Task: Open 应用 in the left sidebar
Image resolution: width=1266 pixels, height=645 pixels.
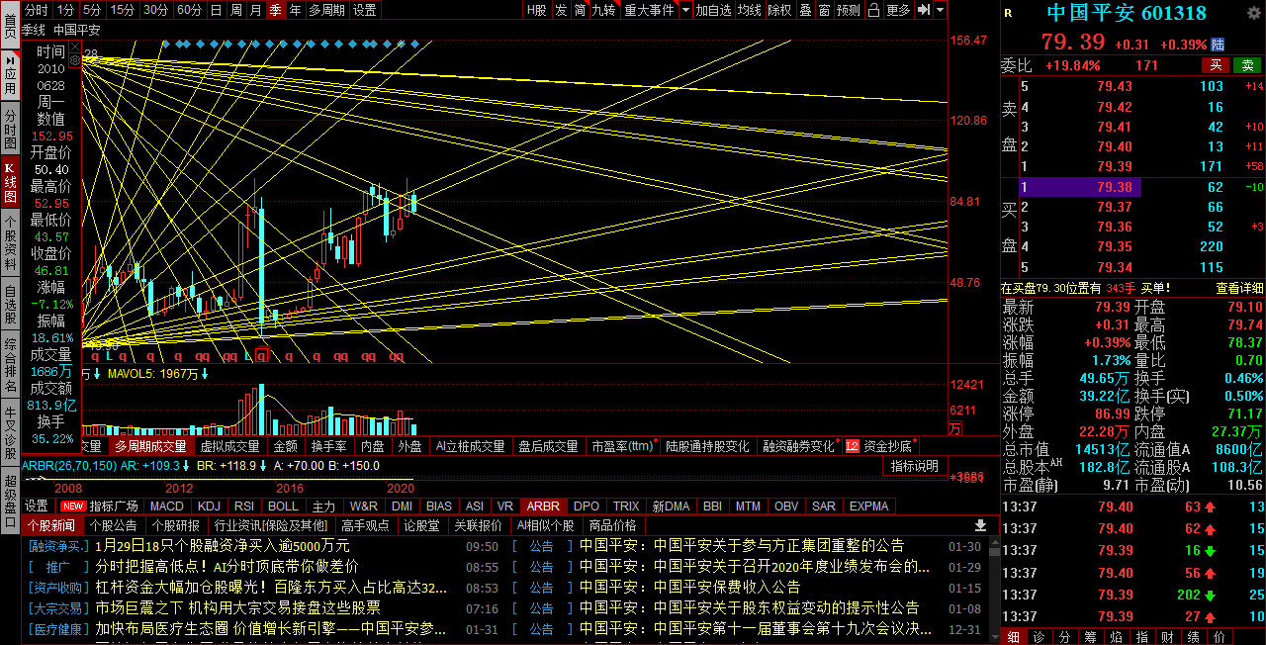Action: pyautogui.click(x=10, y=74)
